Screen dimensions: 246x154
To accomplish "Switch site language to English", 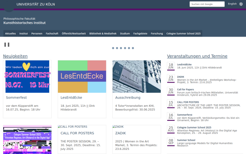I will pyautogui.click(x=232, y=4).
